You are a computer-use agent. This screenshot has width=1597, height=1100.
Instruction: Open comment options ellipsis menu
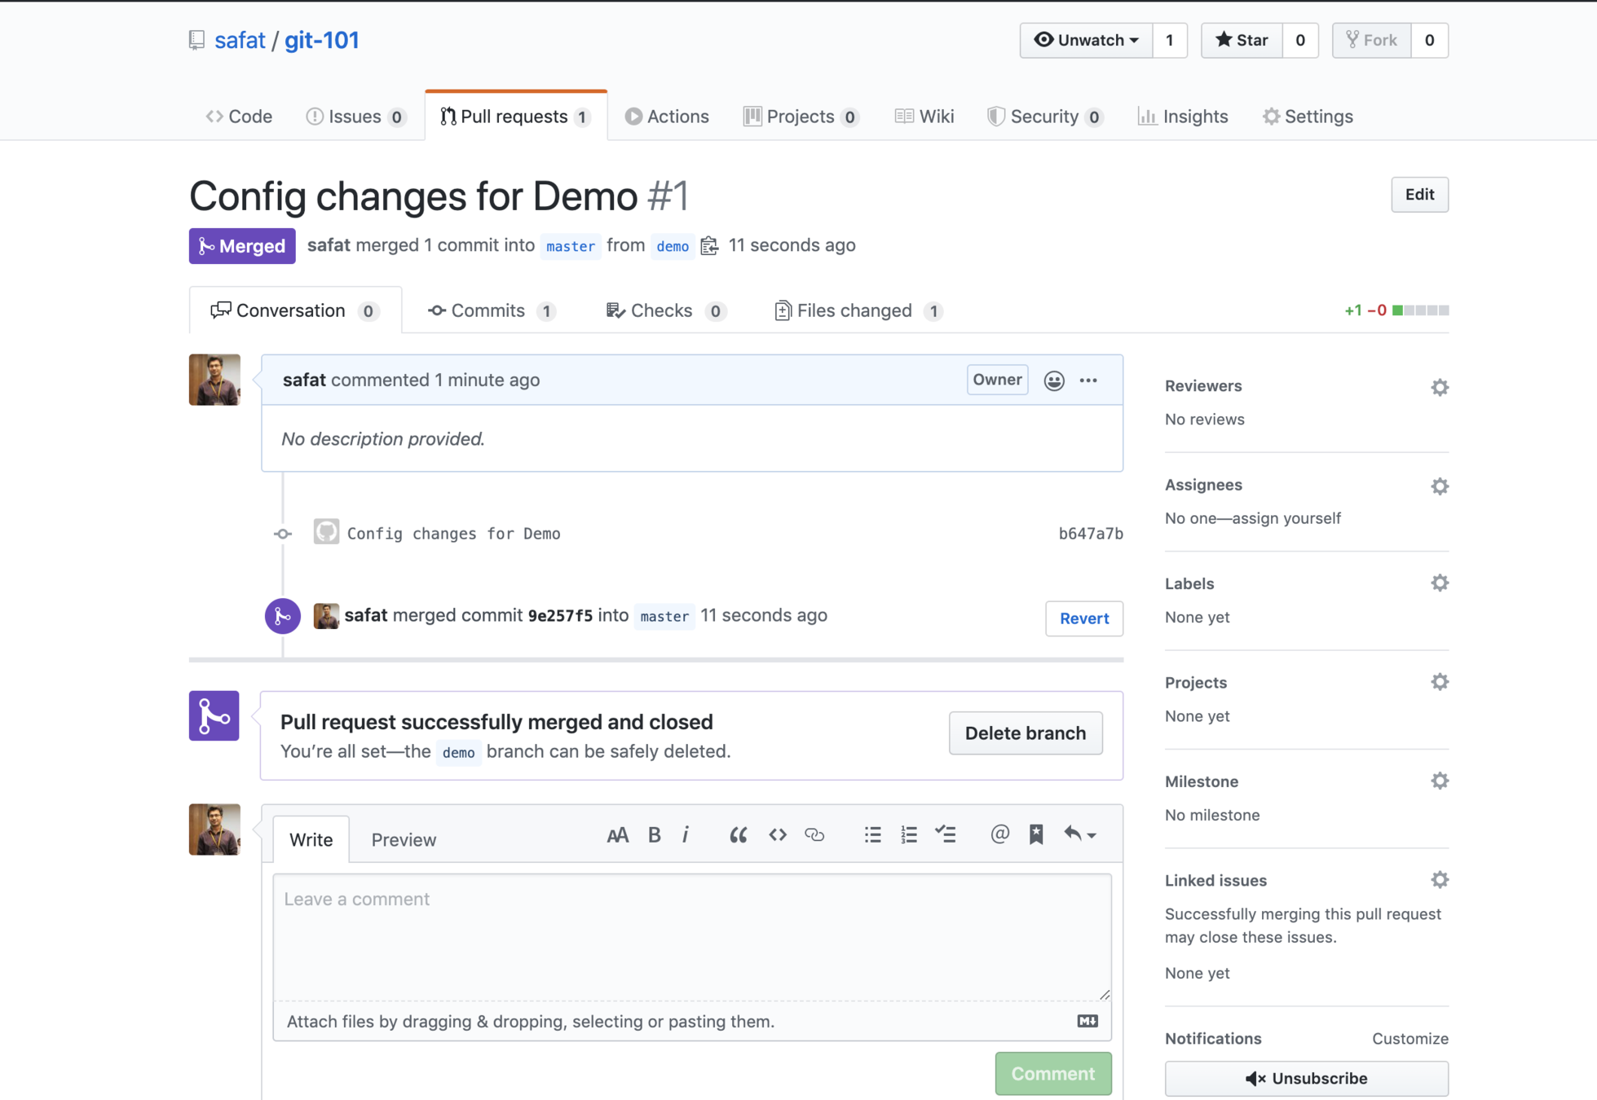click(1088, 381)
